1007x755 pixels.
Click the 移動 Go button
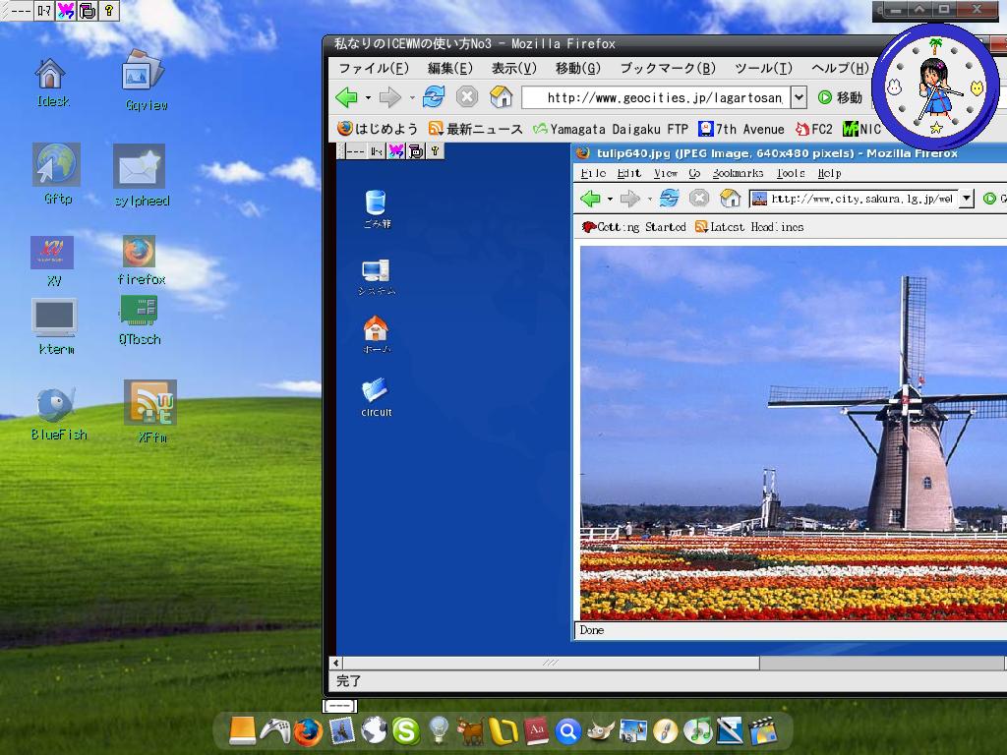tap(840, 97)
